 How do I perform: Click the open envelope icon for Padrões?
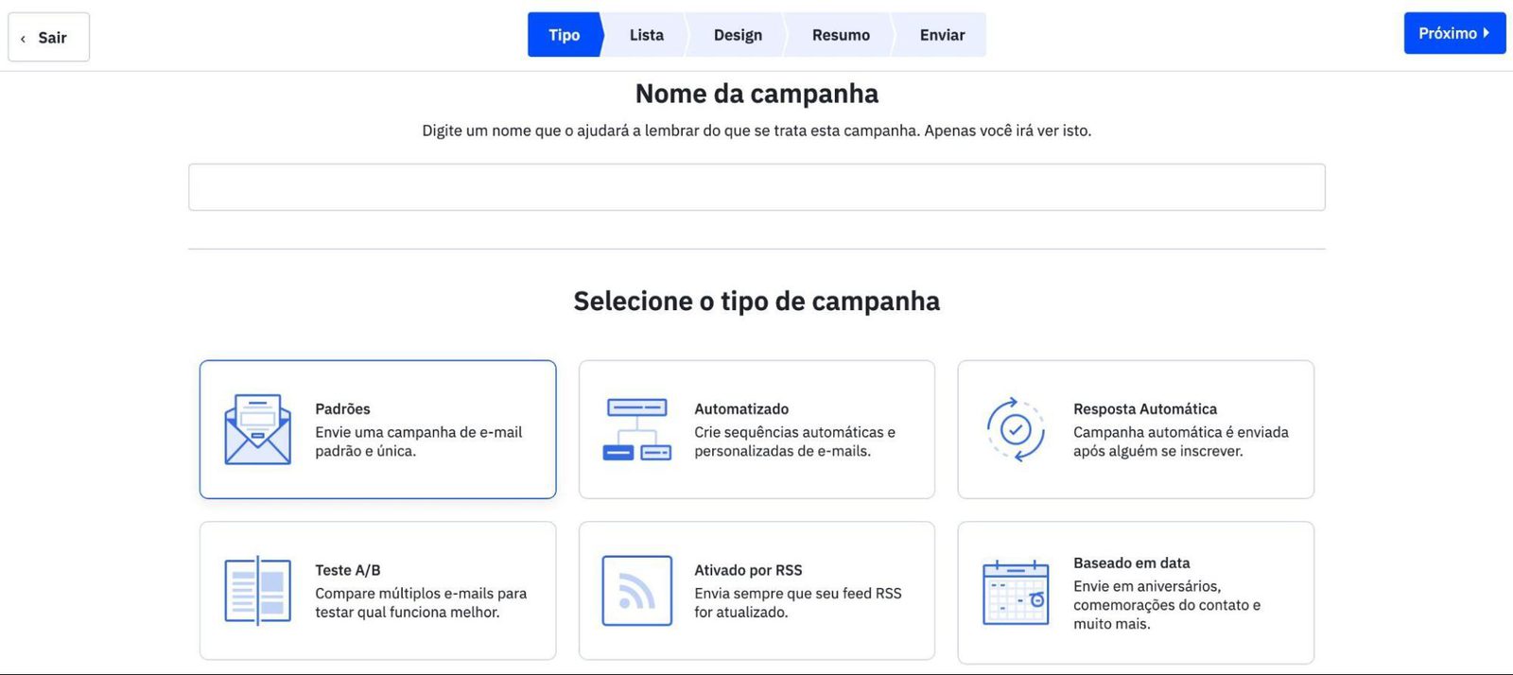(257, 429)
